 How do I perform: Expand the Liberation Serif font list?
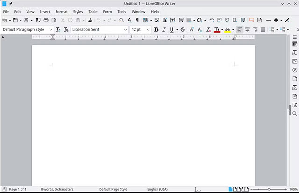tap(125, 30)
